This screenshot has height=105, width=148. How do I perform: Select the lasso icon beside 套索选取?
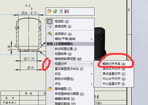pyautogui.click(x=50, y=26)
